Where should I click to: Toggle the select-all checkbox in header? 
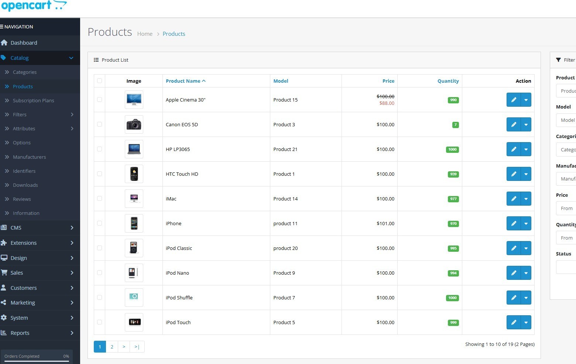pyautogui.click(x=99, y=81)
